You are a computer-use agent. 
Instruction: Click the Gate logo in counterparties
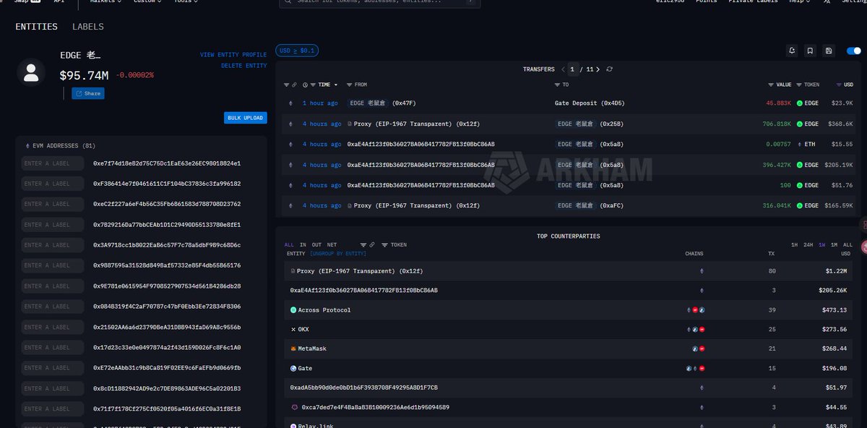pyautogui.click(x=293, y=368)
